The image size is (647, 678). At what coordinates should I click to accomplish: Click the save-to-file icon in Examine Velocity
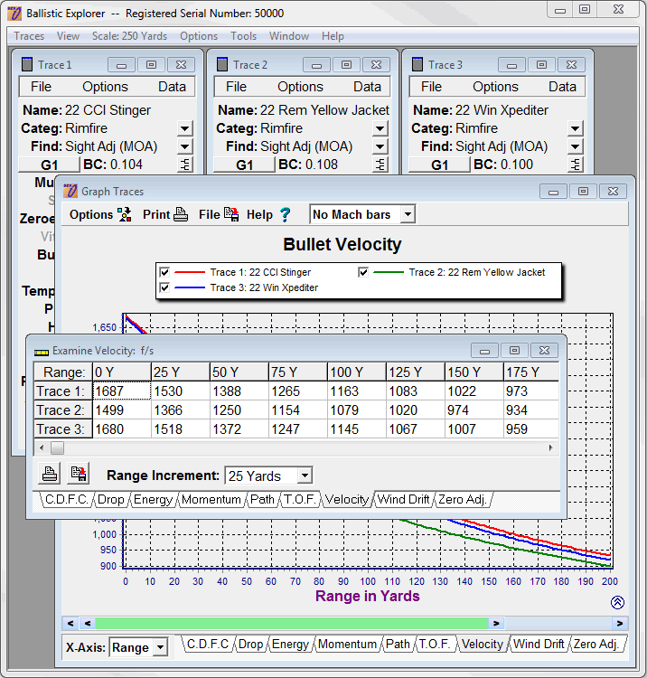point(79,473)
